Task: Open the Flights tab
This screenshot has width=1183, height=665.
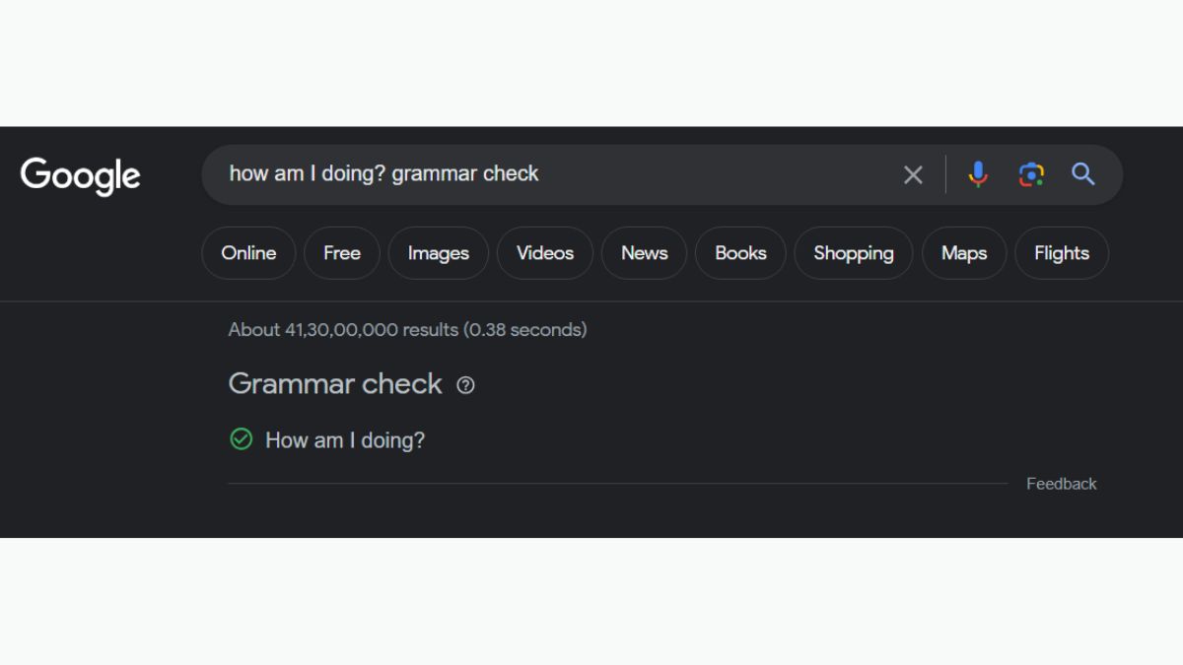Action: [1061, 253]
